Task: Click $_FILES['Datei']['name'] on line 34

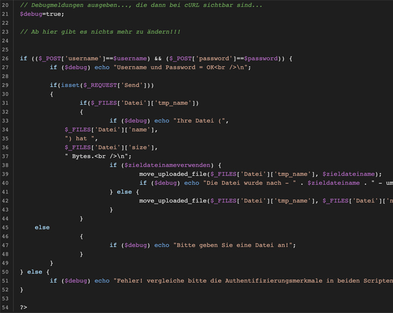Action: point(111,130)
